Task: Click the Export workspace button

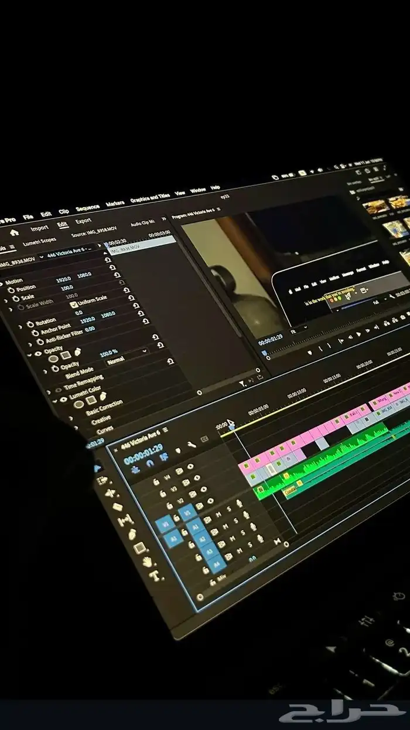Action: [x=83, y=221]
